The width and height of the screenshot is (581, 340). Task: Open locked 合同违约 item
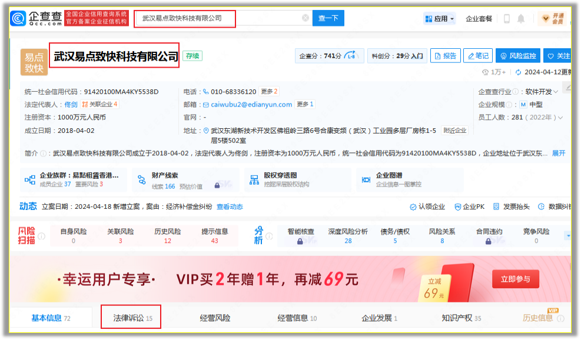coord(489,235)
